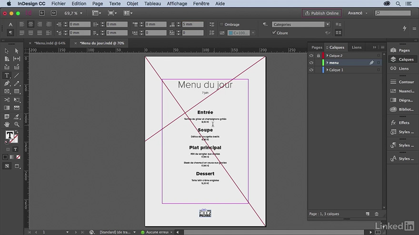Select the Eyedropper tool
The width and height of the screenshot is (419, 235).
(x=17, y=117)
